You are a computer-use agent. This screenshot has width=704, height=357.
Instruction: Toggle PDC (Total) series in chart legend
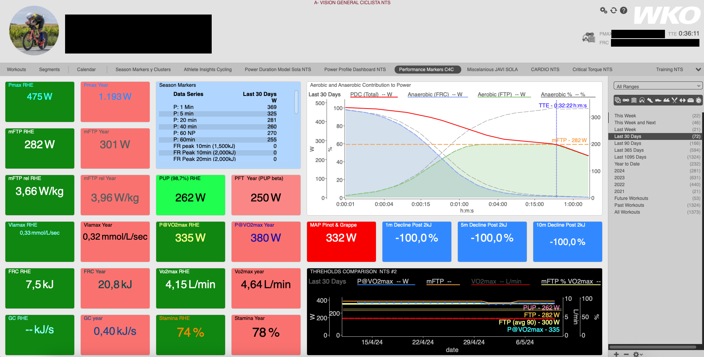374,94
